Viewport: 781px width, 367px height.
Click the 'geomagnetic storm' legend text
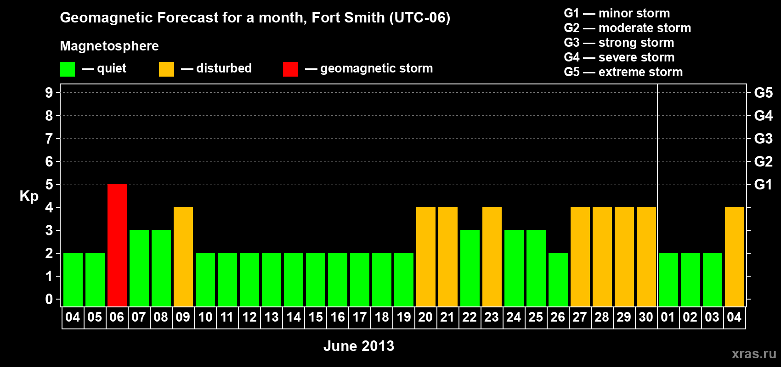click(x=377, y=68)
